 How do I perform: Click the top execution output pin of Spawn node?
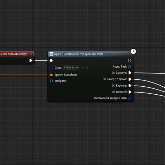[x=130, y=61]
